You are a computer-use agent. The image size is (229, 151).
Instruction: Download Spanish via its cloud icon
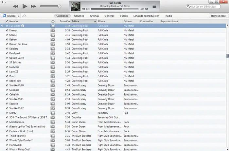click(x=53, y=104)
